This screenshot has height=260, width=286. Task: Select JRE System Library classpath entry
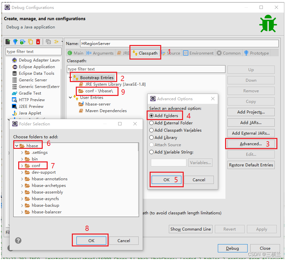(112, 84)
